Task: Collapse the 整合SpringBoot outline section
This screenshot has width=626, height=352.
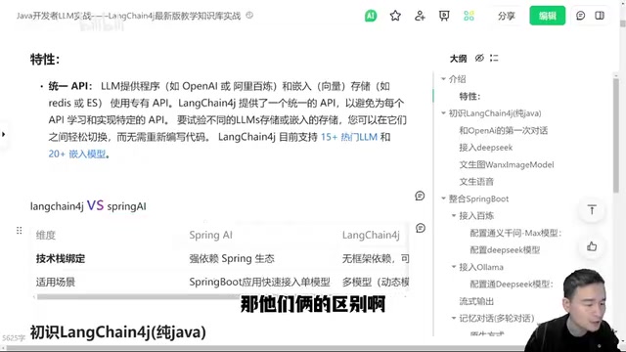Action: 443,198
